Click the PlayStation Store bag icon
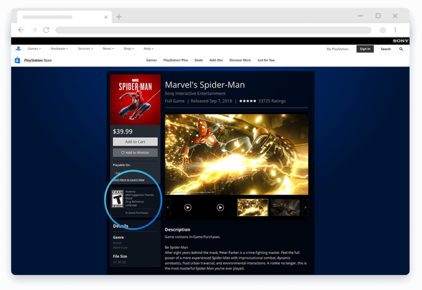This screenshot has height=290, width=422. 18,60
